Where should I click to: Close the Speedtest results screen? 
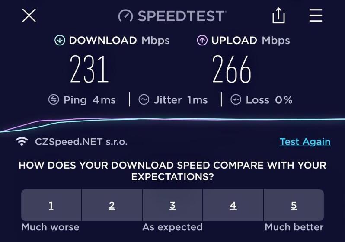click(x=29, y=16)
